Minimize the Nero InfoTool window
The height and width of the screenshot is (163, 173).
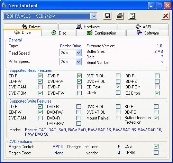151,5
